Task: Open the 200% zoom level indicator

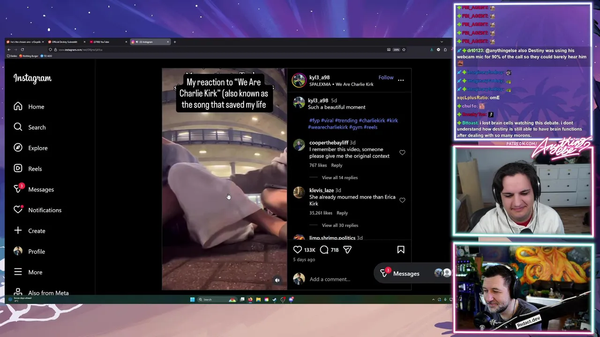Action: click(x=396, y=50)
